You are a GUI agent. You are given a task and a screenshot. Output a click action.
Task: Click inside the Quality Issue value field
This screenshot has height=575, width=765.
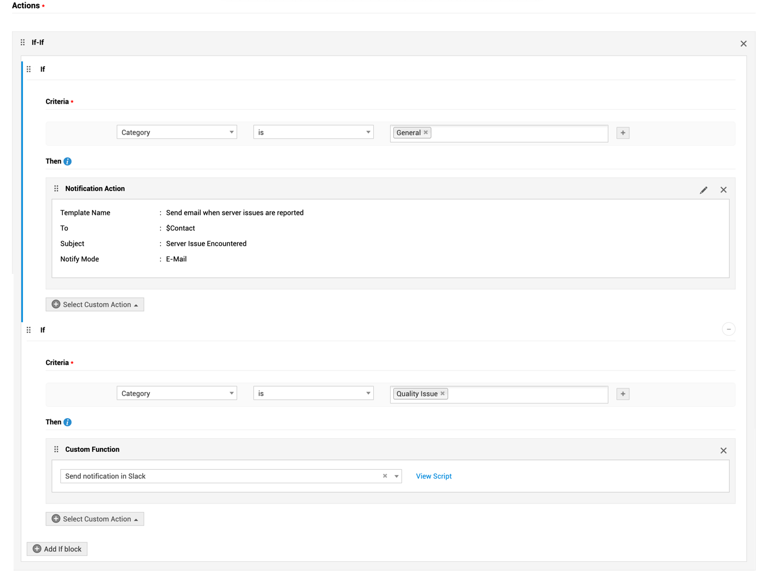click(x=526, y=394)
